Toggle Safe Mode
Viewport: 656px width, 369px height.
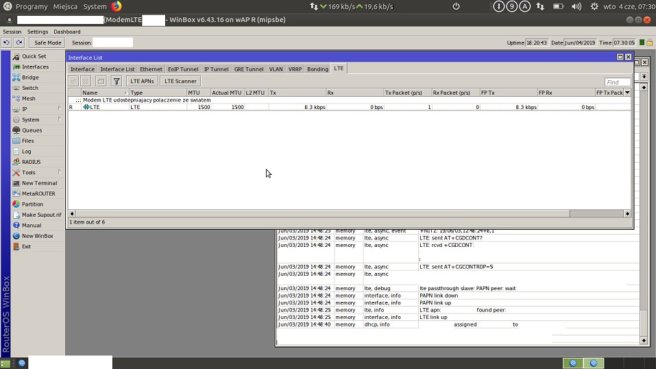tap(48, 43)
